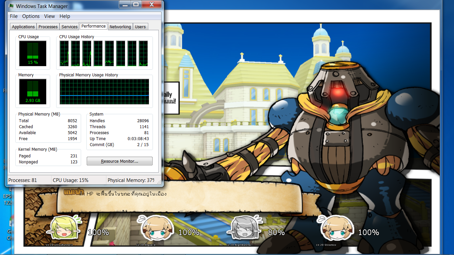The image size is (454, 255).
Task: Click the System Processes count 81
Action: [x=147, y=133]
